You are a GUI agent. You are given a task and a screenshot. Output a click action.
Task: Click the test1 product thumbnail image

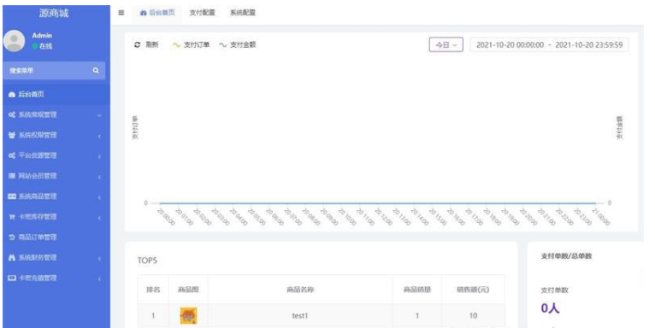point(188,316)
